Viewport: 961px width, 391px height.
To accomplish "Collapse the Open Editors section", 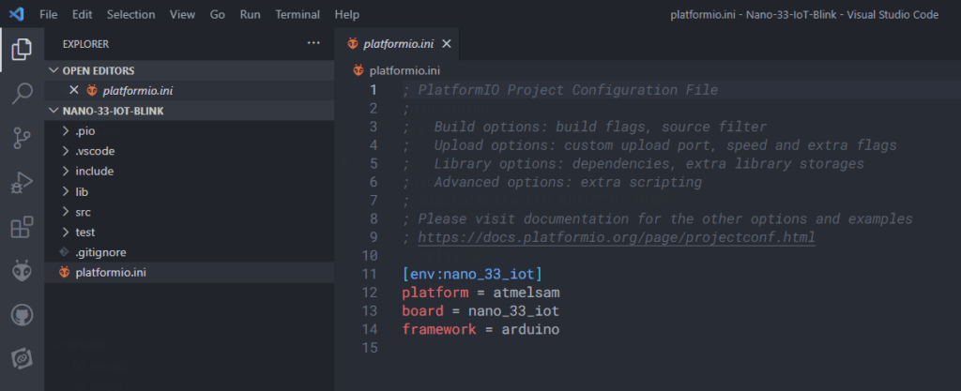I will coord(54,70).
